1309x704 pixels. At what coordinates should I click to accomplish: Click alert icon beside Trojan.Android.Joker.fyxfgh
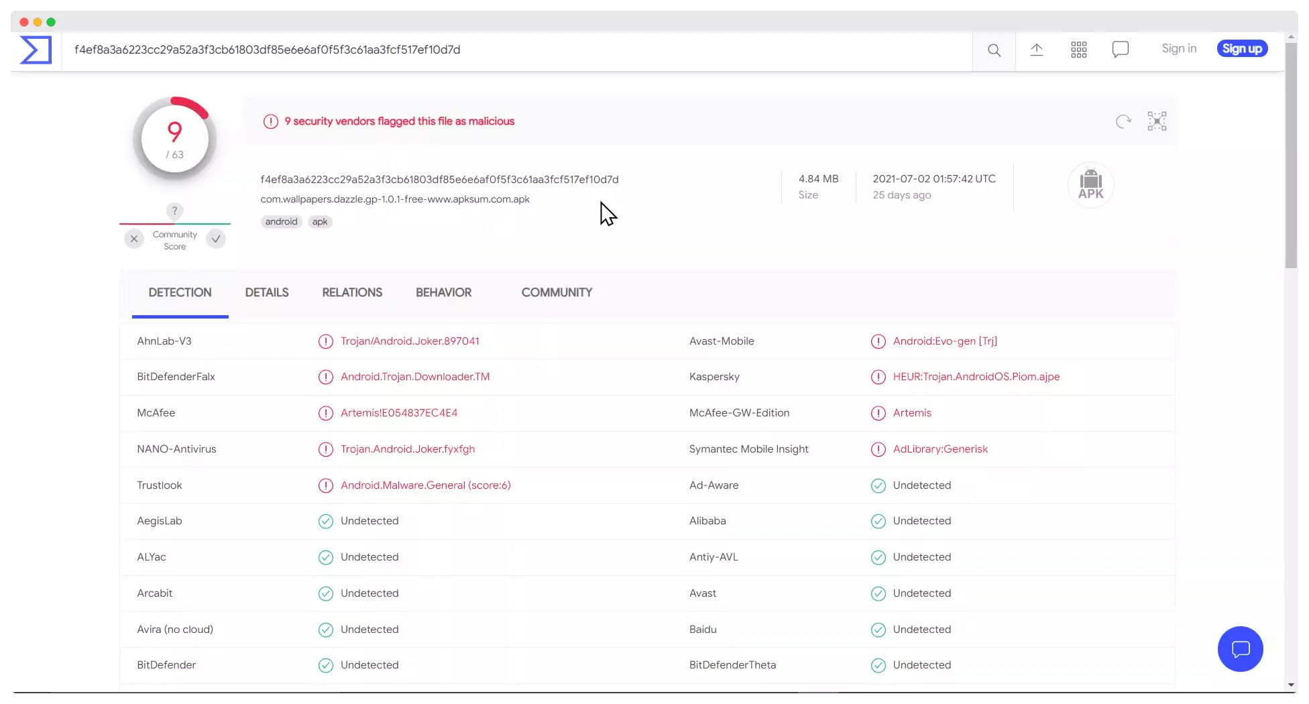coord(325,449)
